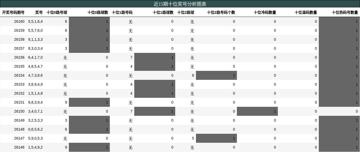The width and height of the screenshot is (360, 152).
Task: Select issue number 26150
Action: click(x=19, y=111)
